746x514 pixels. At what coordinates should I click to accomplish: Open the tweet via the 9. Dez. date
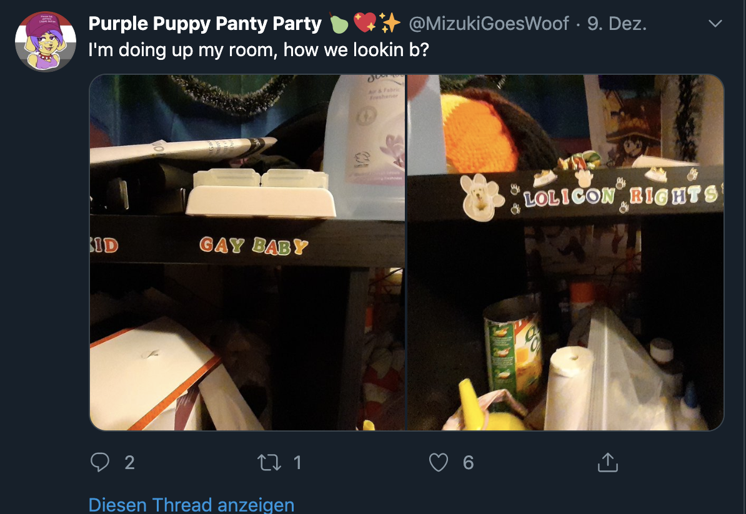(617, 23)
